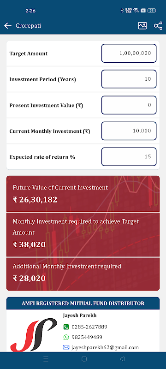
Task: Open WhatsApp number 9825449489
Action: click(87, 337)
